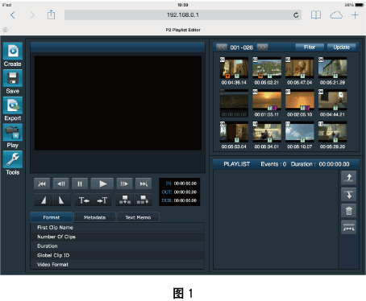Click the Duration row in Format list
Viewport: 366px width, 301px height.
pos(117,246)
